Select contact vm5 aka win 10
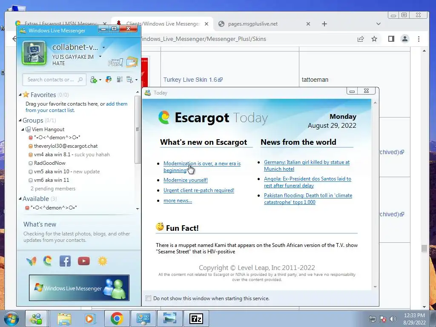The height and width of the screenshot is (327, 436). coord(64,172)
